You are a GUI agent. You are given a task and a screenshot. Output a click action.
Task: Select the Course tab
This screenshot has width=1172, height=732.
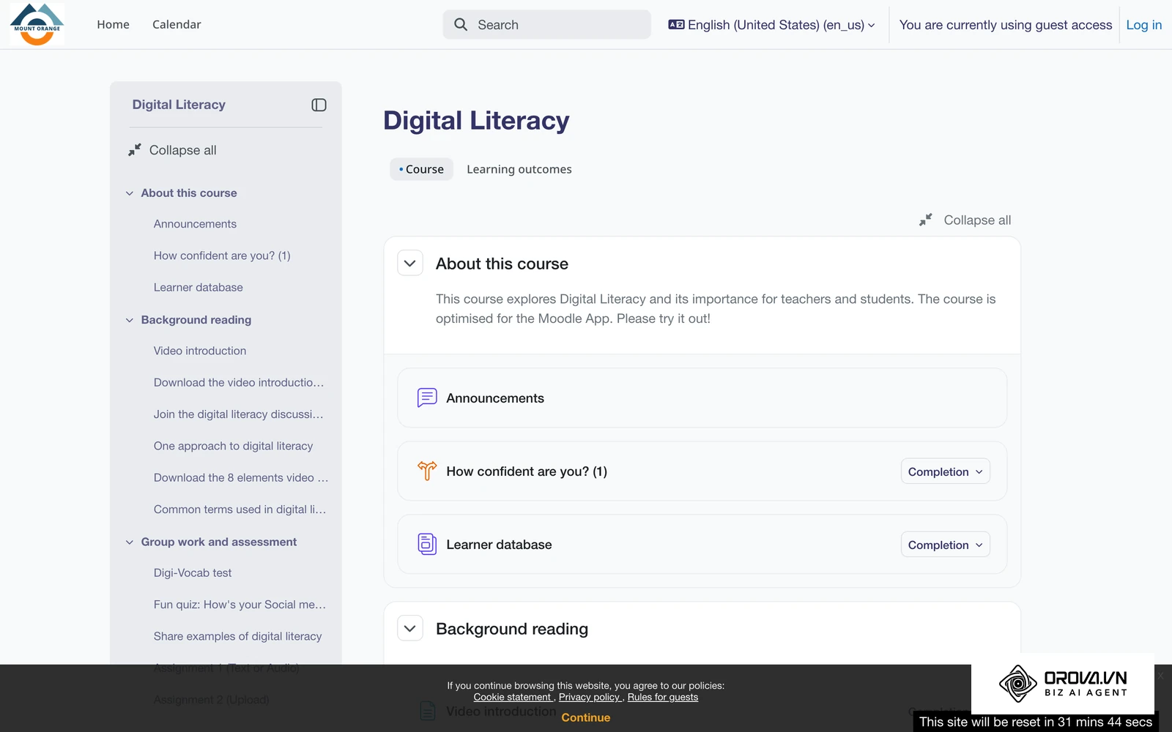[421, 169]
